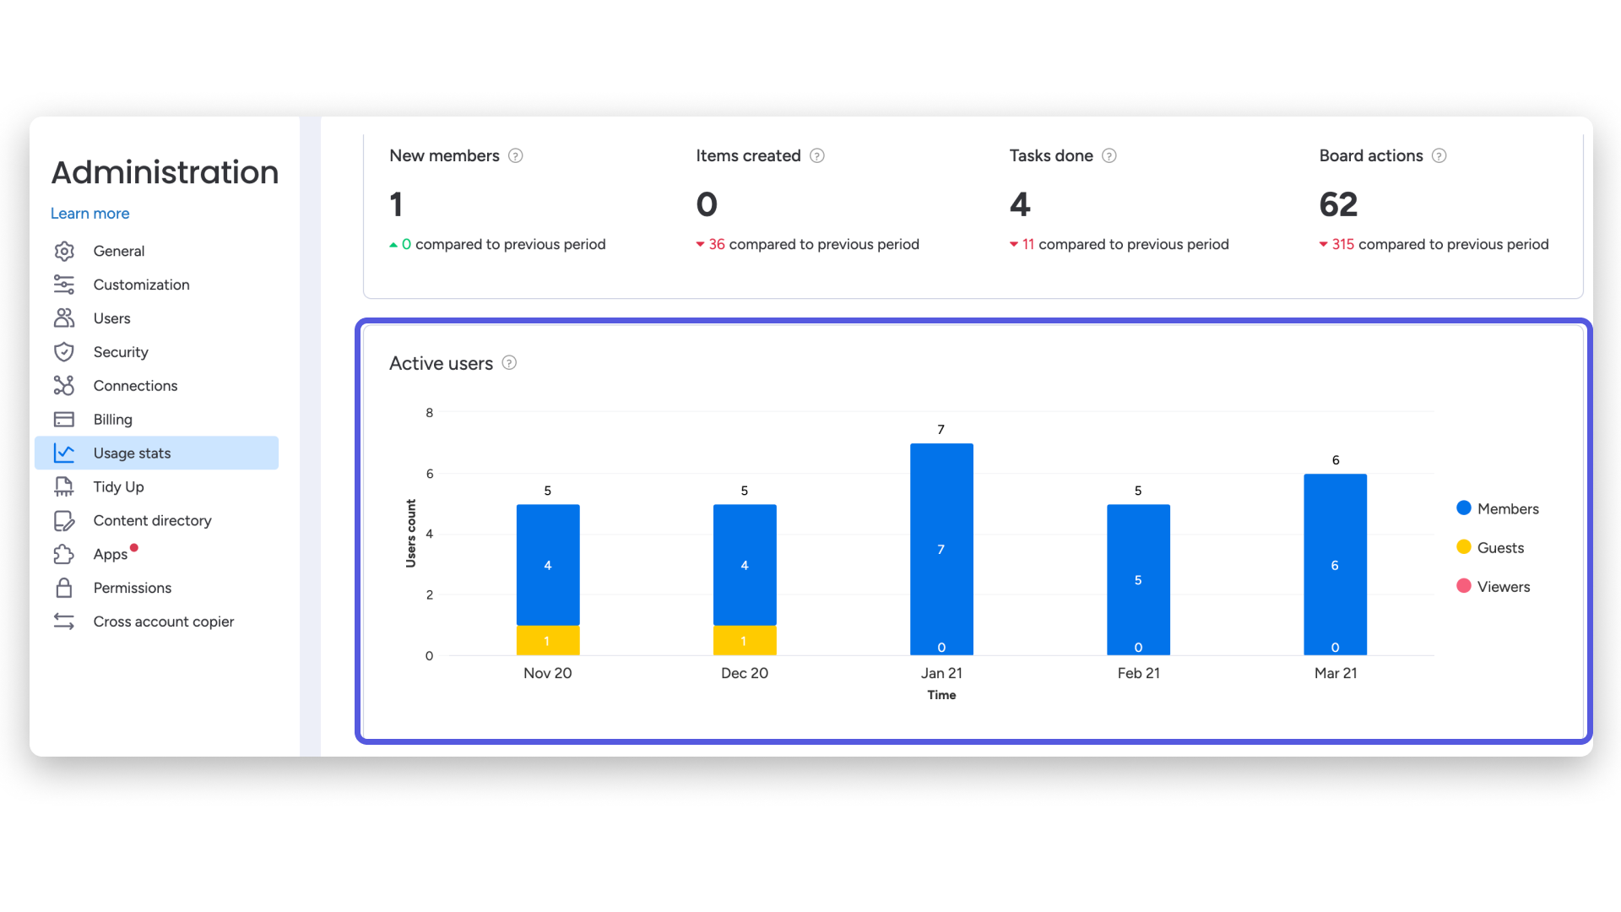Screen dimensions: 1621x912
Task: Click the Feb 21 members bar
Action: [x=1138, y=580]
